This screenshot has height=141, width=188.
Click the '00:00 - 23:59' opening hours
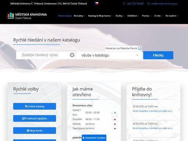(93, 112)
